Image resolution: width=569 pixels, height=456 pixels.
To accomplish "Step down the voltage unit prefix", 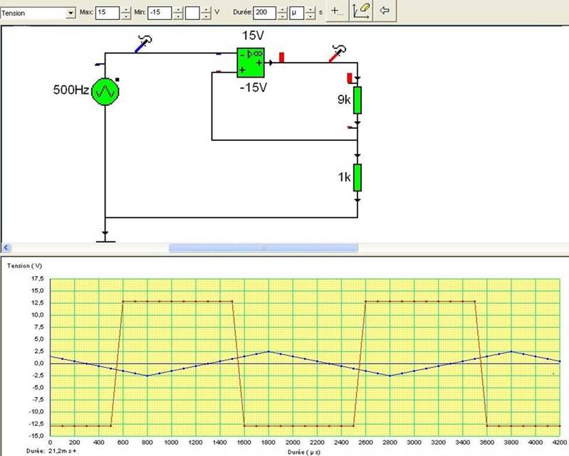I will click(x=206, y=16).
